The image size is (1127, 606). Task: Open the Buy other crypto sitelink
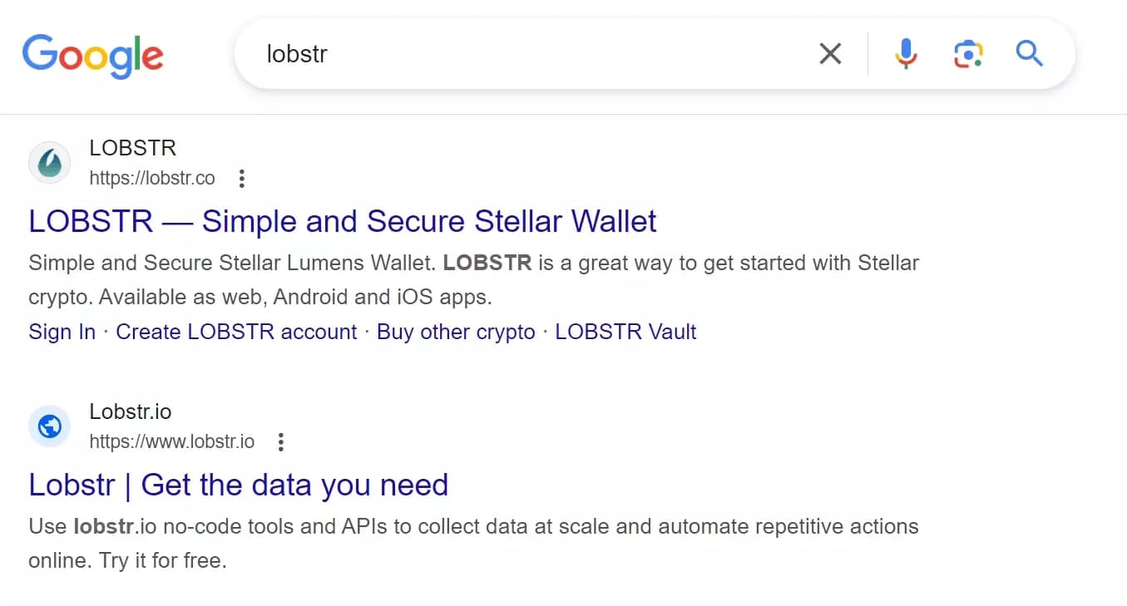(x=456, y=331)
